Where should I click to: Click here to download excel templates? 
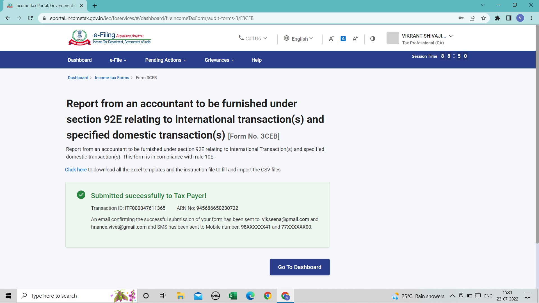[x=76, y=169]
